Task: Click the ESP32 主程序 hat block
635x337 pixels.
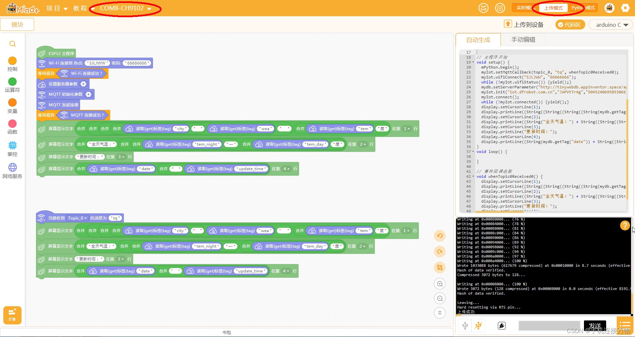Action: (56, 53)
